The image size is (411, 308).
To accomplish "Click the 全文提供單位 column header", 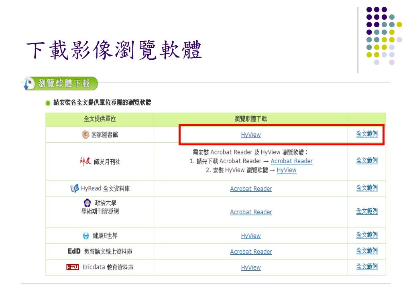I will 100,119.
